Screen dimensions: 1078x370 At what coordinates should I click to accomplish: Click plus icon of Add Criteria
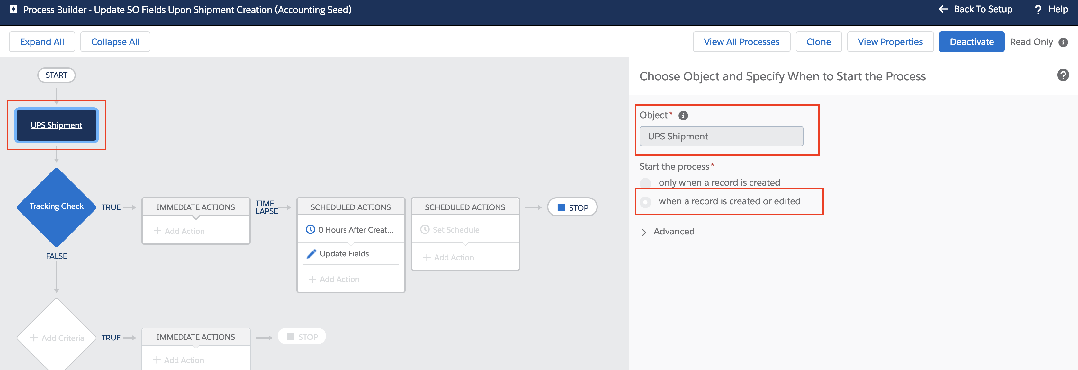point(34,338)
